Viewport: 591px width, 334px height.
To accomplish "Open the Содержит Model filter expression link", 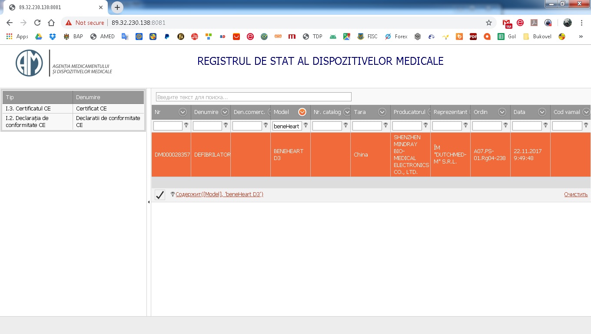I will pos(219,194).
